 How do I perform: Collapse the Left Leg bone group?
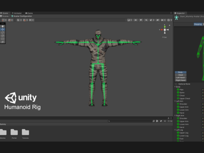[175, 130]
